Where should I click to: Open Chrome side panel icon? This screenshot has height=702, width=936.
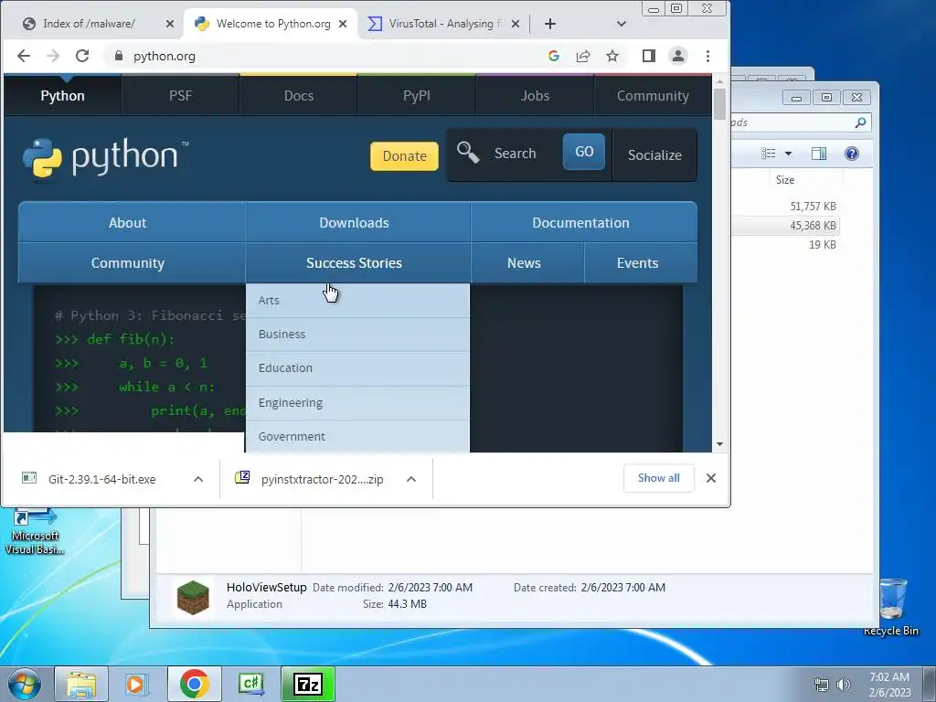[649, 56]
